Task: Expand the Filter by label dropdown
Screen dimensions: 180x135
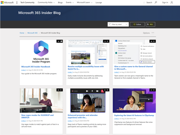Action: pyautogui.click(x=118, y=24)
